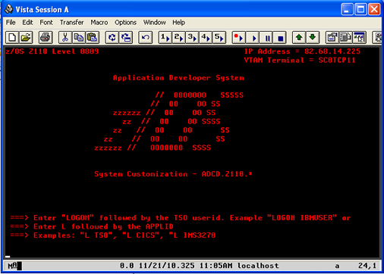Image resolution: width=384 pixels, height=274 pixels.
Task: Click the toolbar icon with the pointer cursor
Action: [360, 38]
